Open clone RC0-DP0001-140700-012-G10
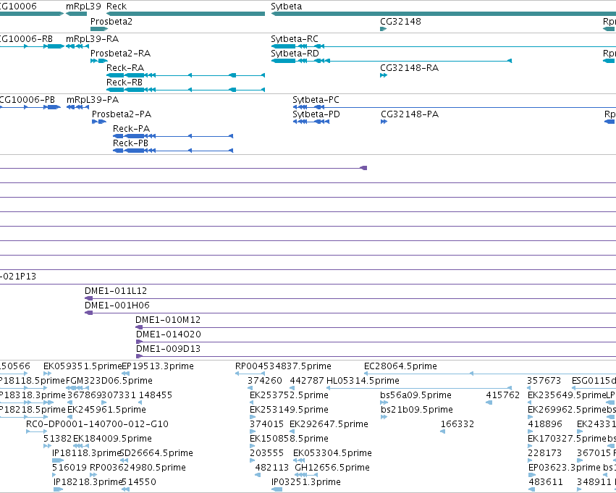Image resolution: width=616 pixels, height=493 pixels. [x=97, y=424]
